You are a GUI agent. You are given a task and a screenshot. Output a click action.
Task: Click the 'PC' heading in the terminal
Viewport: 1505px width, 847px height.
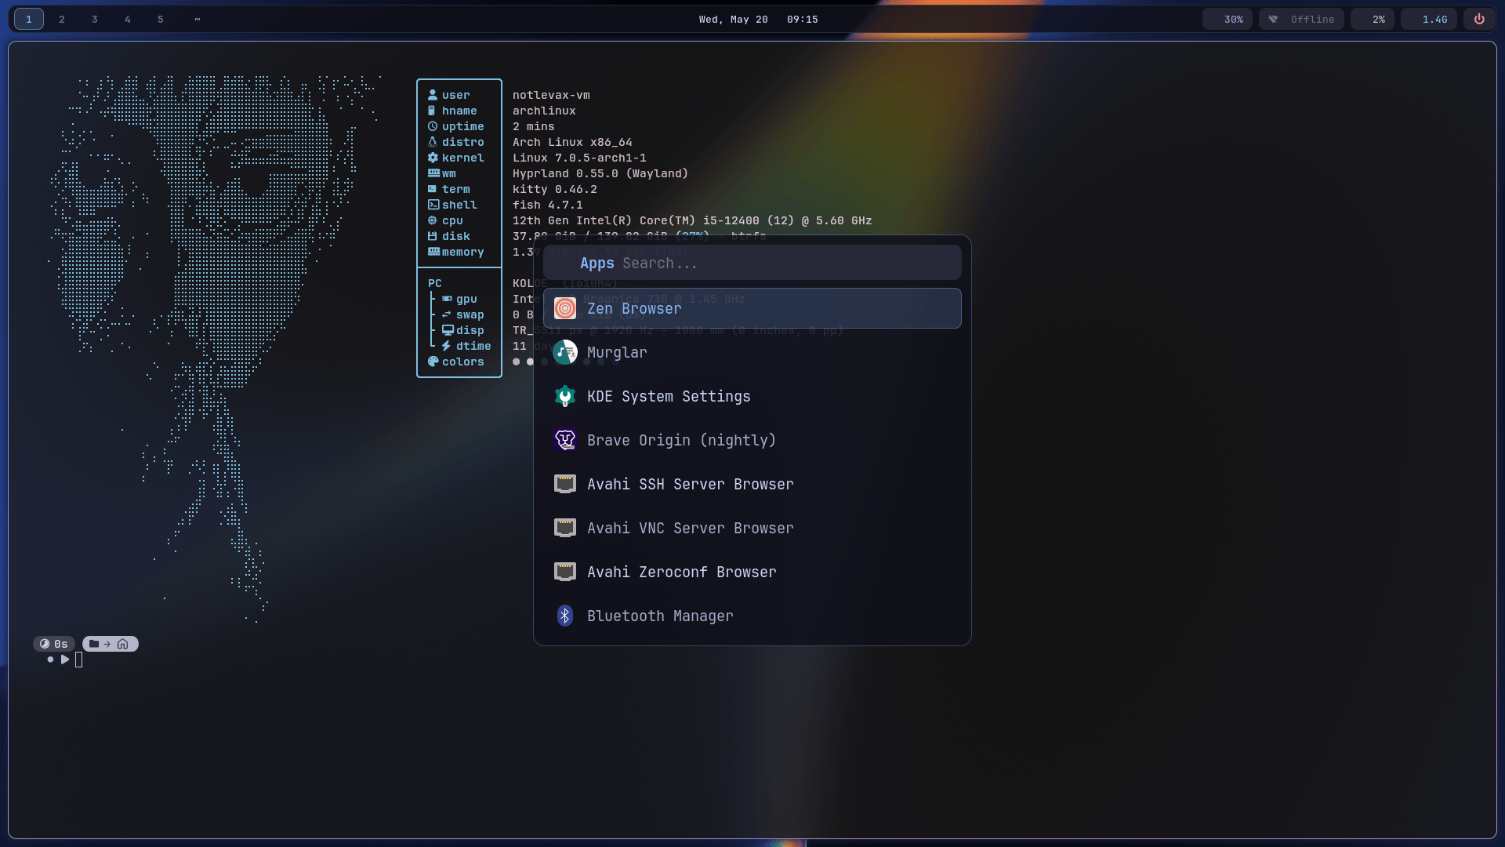(435, 283)
